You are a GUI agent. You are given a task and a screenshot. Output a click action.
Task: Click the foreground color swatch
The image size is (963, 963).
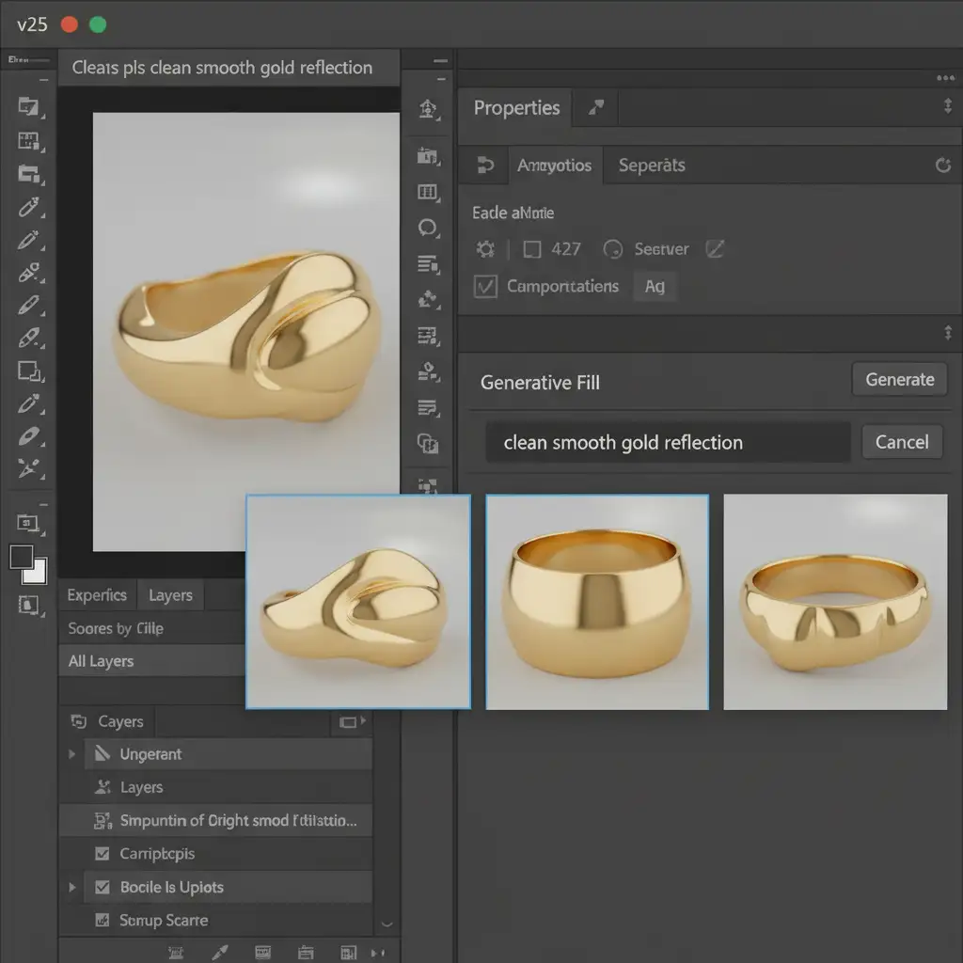[x=22, y=556]
